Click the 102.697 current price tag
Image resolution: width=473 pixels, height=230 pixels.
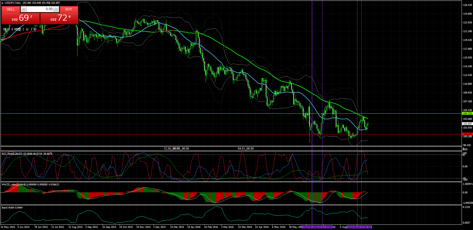point(467,124)
